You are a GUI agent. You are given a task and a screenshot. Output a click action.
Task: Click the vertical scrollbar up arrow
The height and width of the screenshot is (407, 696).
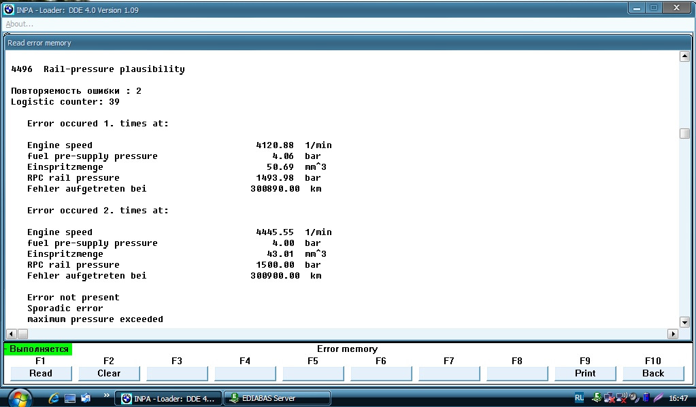[684, 56]
